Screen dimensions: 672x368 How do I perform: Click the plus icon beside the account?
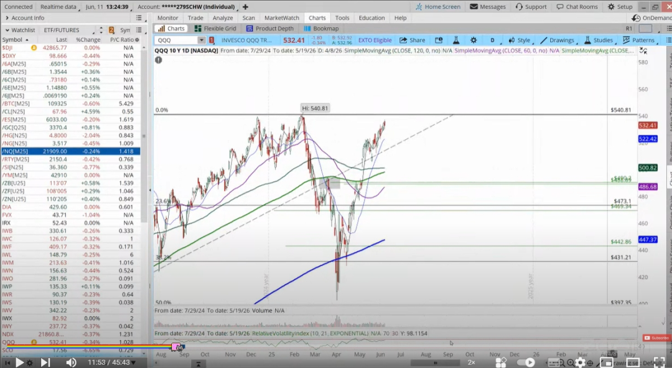(245, 7)
